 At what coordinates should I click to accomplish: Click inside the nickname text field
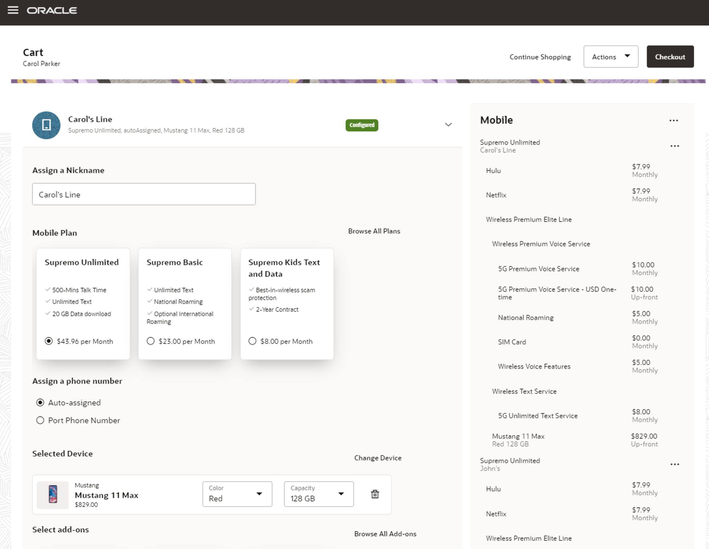(144, 194)
